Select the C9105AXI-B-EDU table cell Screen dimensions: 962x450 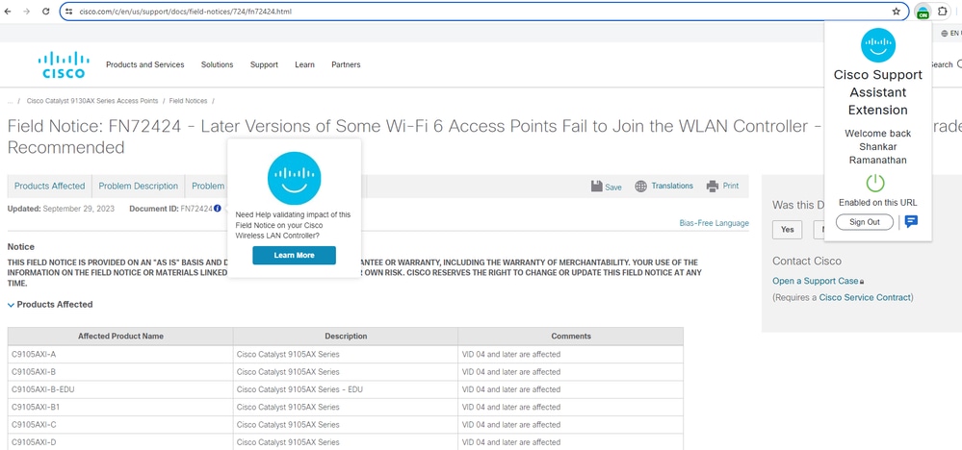[121, 389]
